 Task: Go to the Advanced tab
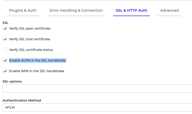pos(169,10)
